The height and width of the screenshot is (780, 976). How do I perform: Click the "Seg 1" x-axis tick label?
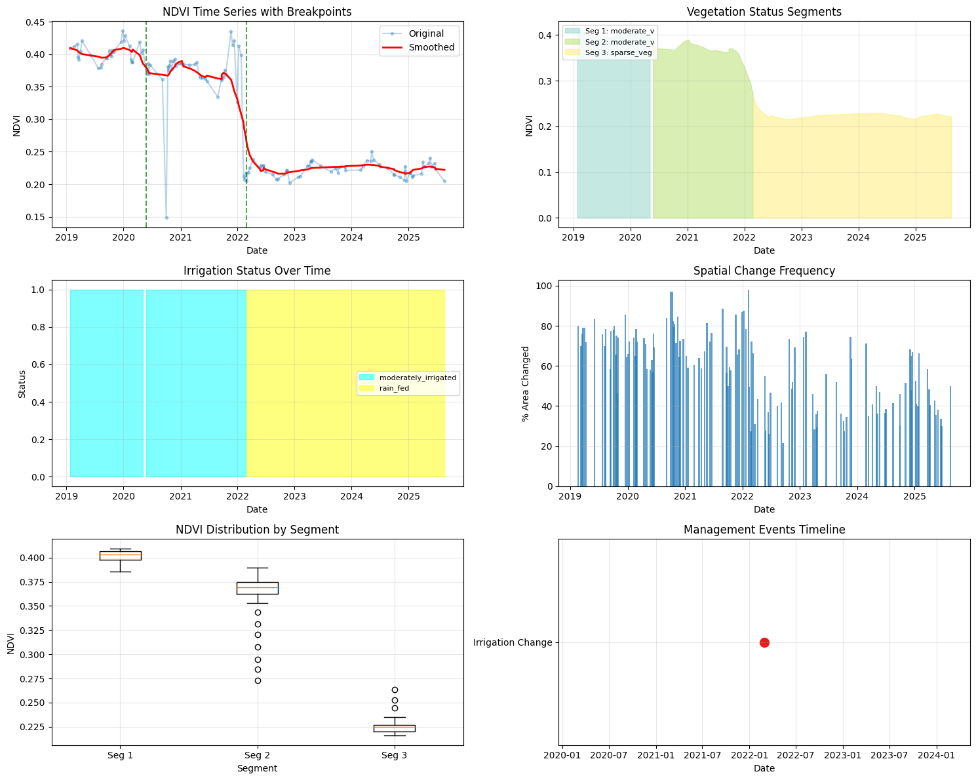point(120,755)
